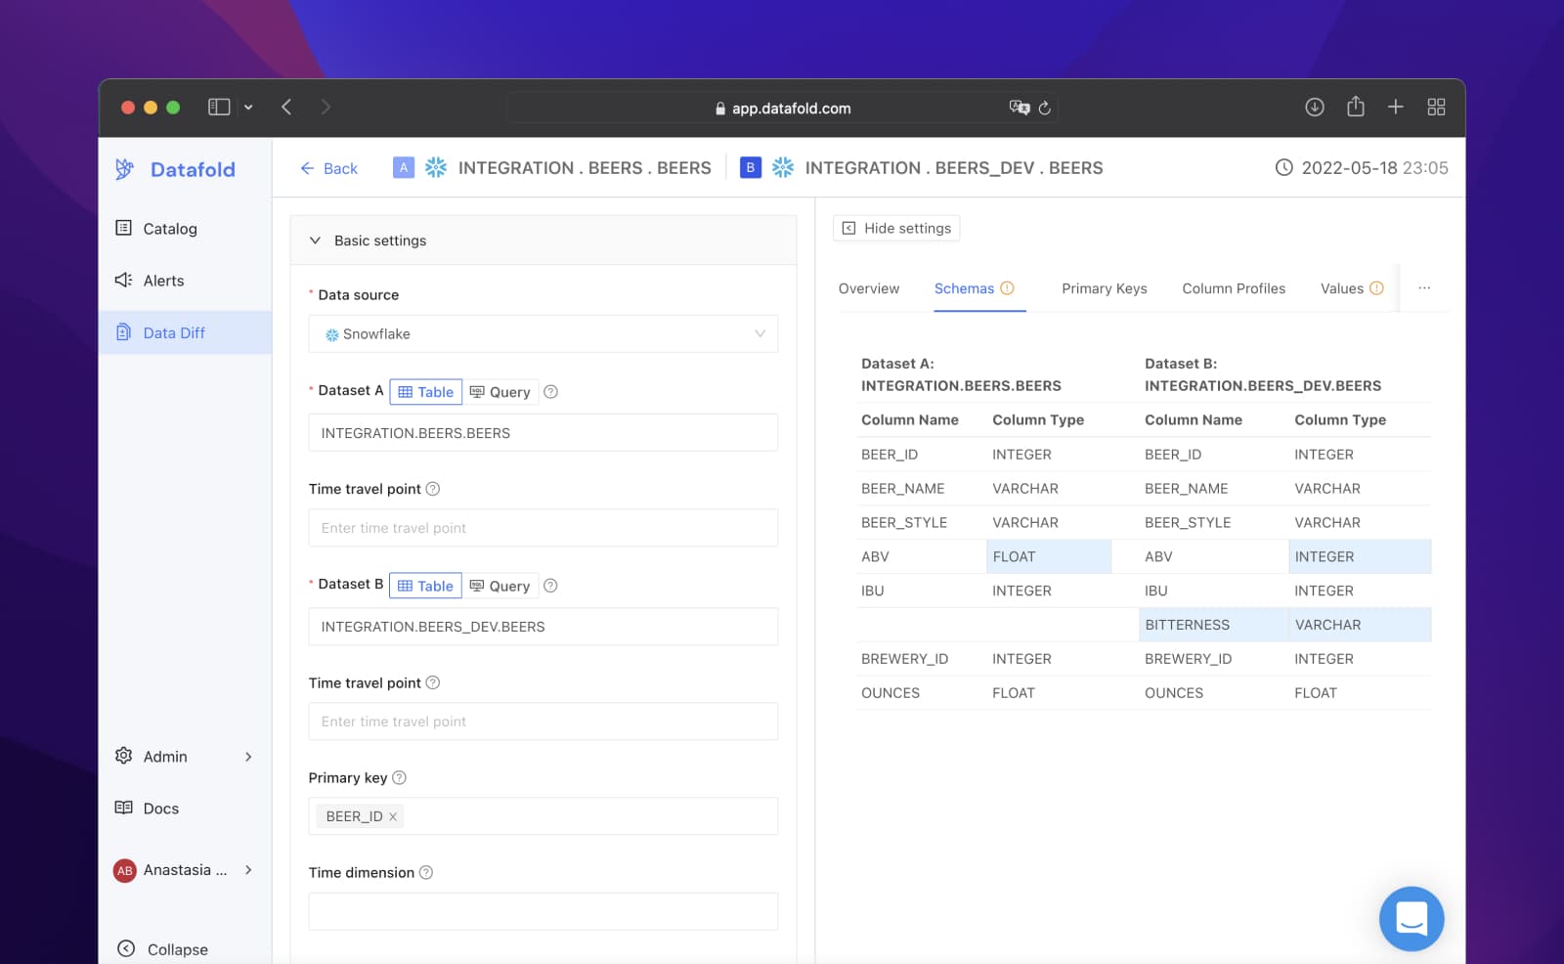
Task: Collapse the sidebar
Action: coord(162,949)
